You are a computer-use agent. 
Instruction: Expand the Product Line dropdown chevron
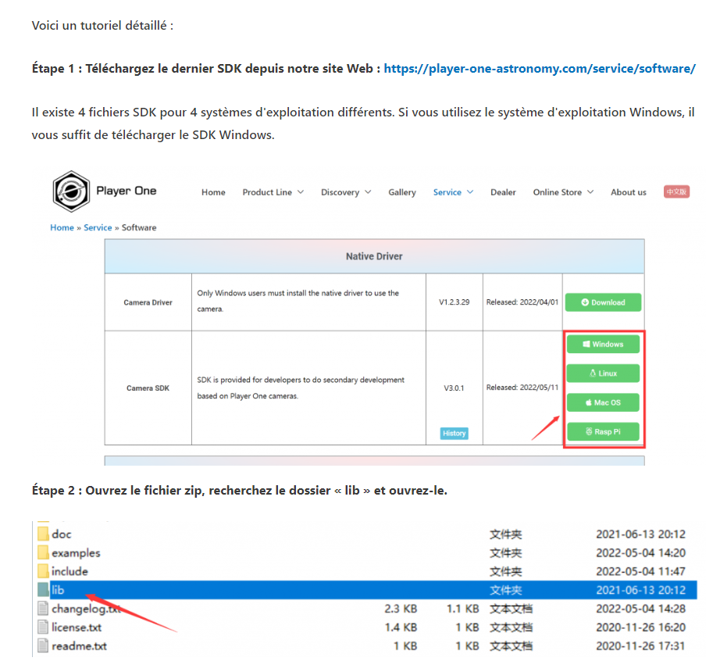pos(301,192)
